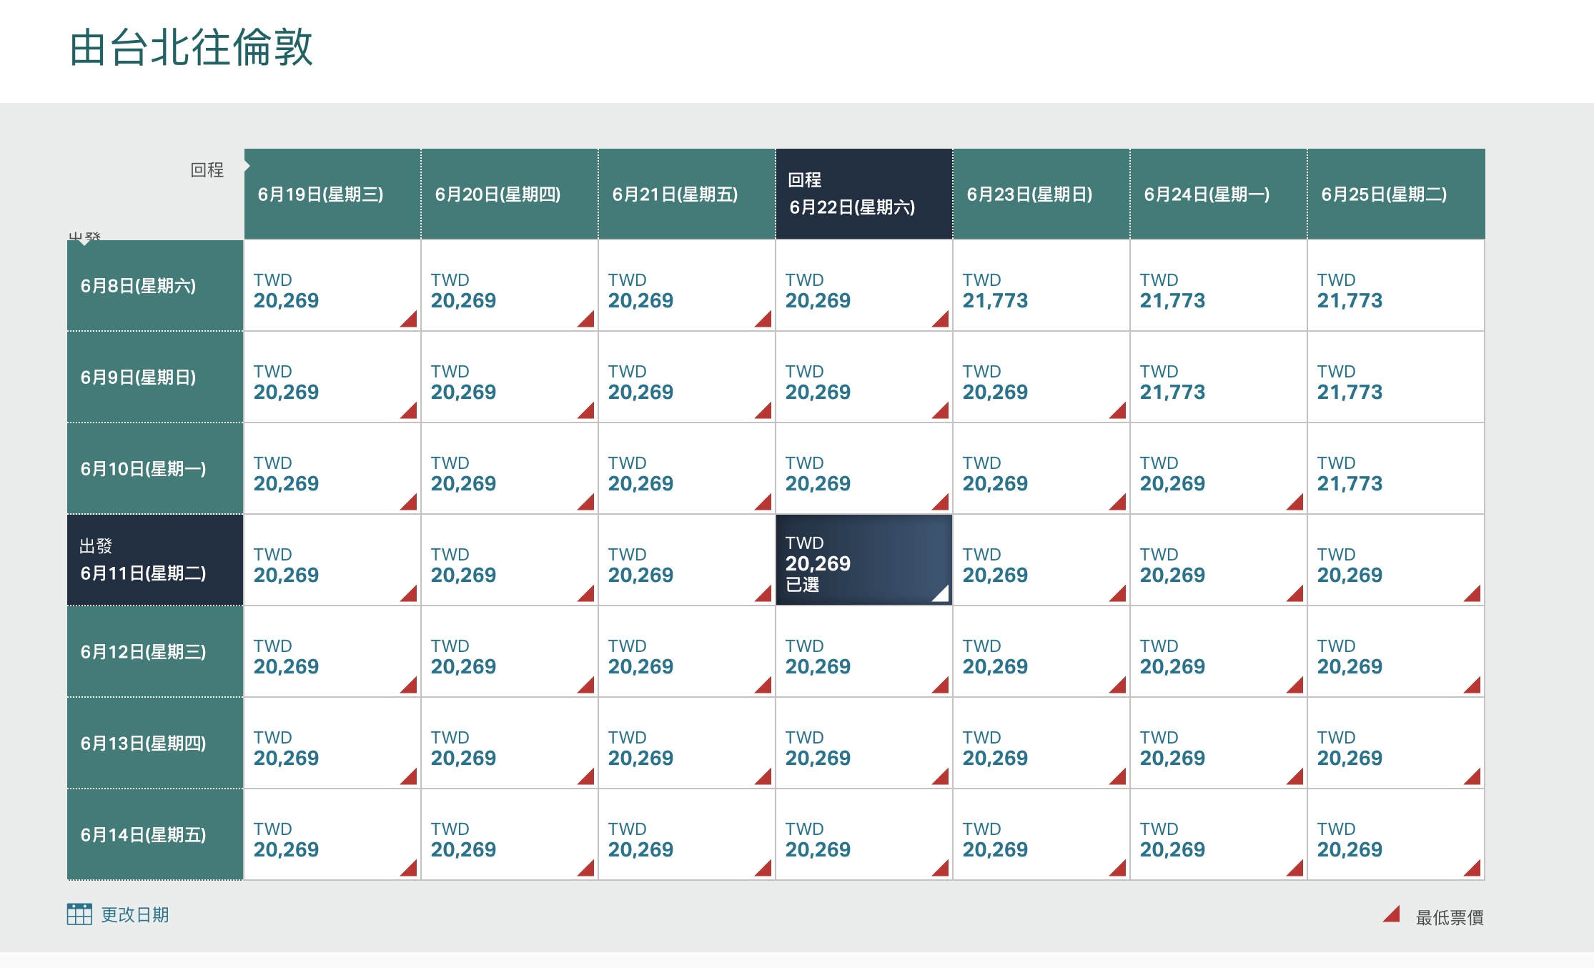
Task: Select the 6月22日(星期六) highlighted return header
Action: 863,194
